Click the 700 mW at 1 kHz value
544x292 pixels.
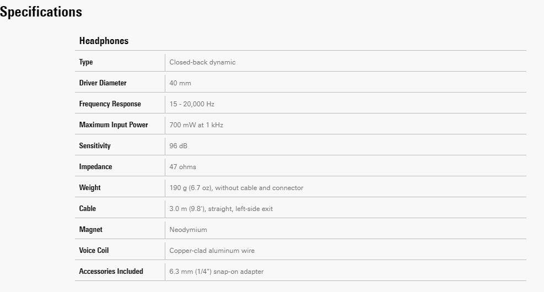click(196, 125)
